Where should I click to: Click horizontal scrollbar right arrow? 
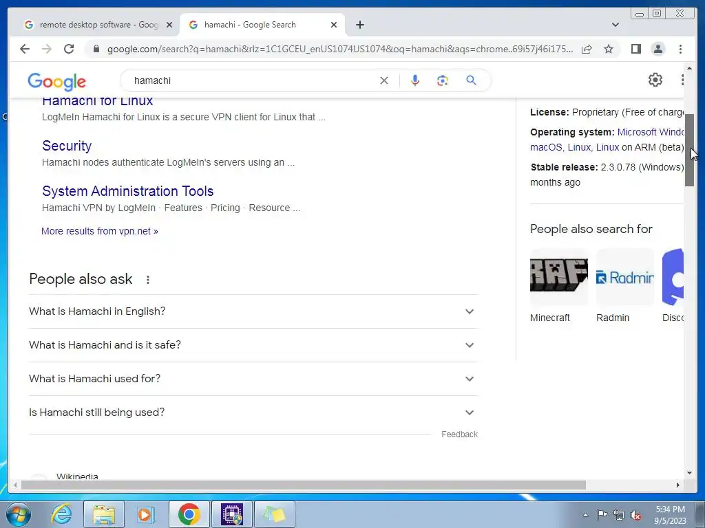click(x=678, y=485)
